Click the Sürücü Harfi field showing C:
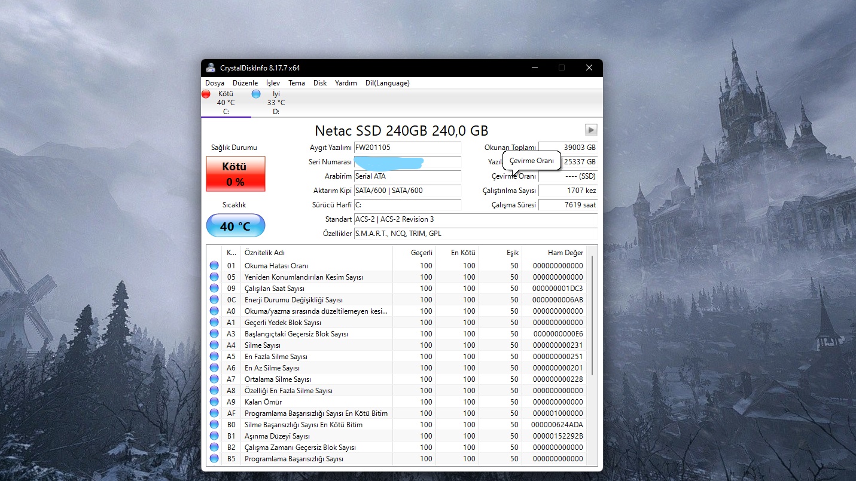Image resolution: width=856 pixels, height=481 pixels. 407,205
